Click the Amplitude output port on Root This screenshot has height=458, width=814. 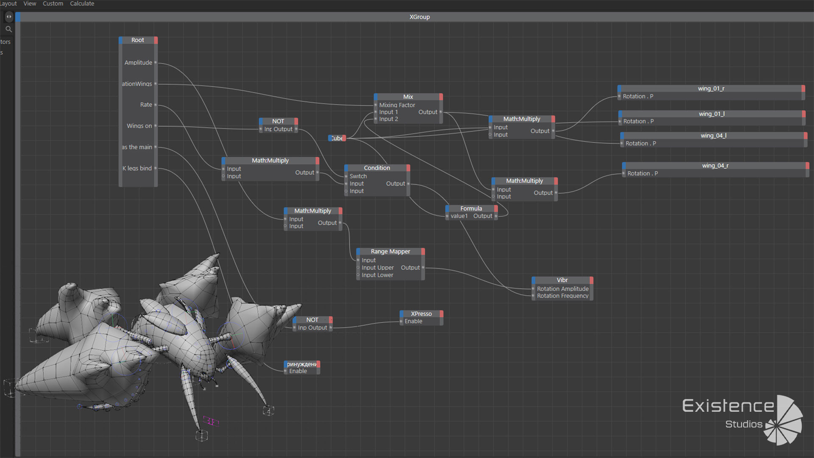tap(156, 63)
